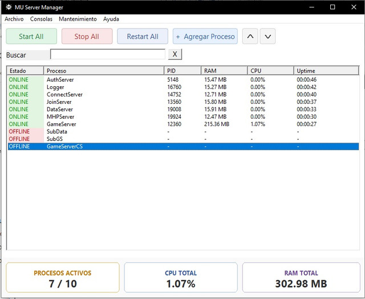
Task: Focus the Buscar search field
Action: [x=108, y=54]
